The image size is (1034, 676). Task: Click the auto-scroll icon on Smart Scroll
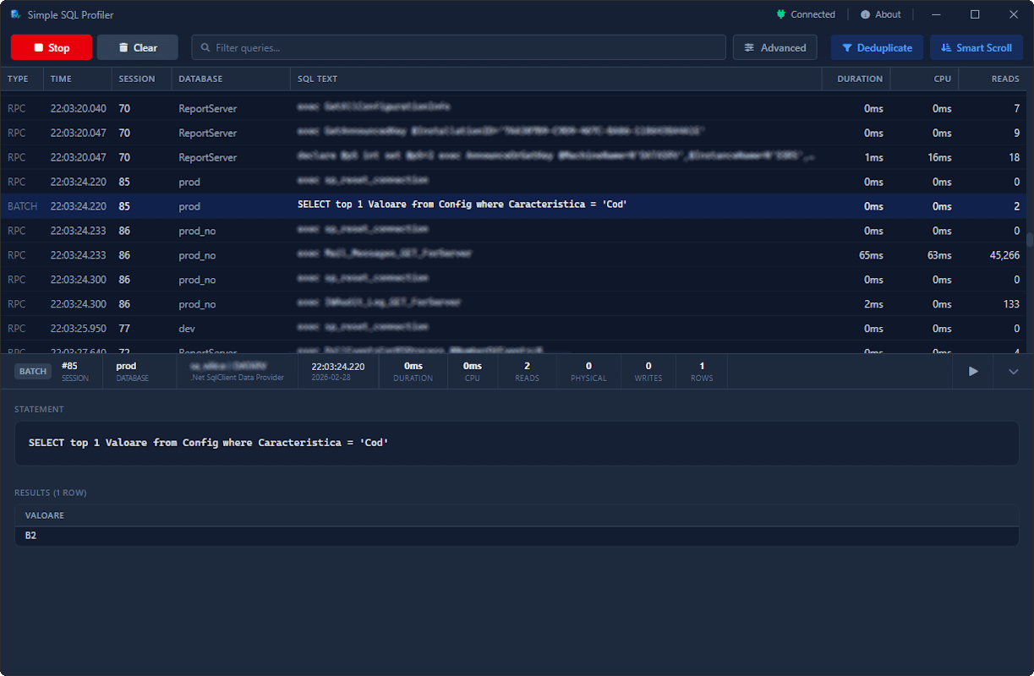click(x=948, y=47)
